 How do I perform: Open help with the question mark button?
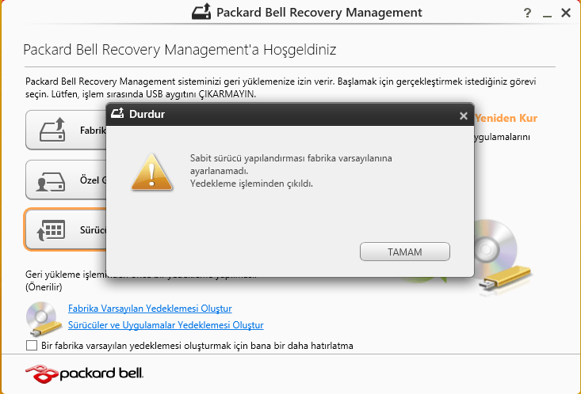click(528, 13)
